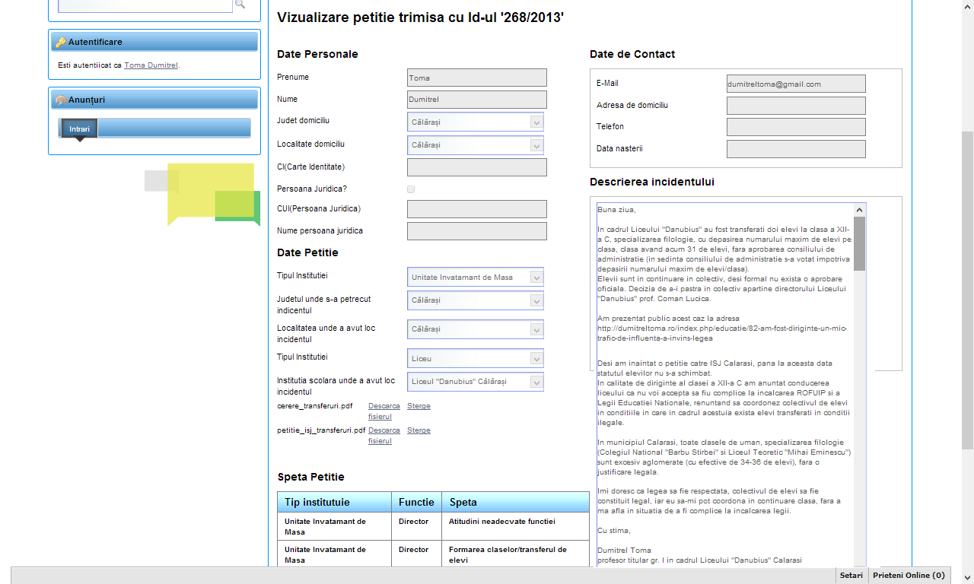Image resolution: width=974 pixels, height=584 pixels.
Task: Open Setari in the bottom bar
Action: (851, 576)
